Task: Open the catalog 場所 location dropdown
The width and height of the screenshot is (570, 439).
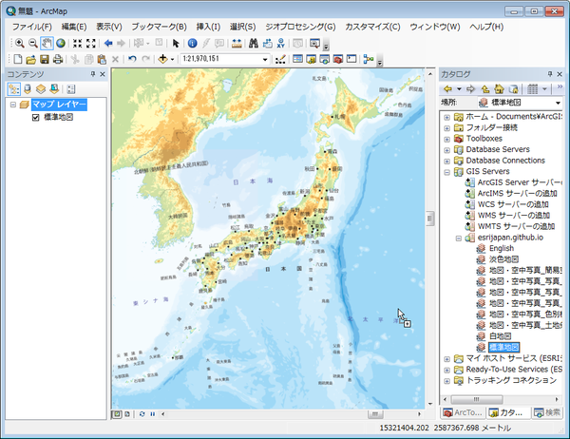Action: 558,103
